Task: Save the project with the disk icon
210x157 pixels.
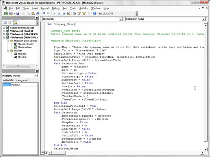Action: coord(18,13)
